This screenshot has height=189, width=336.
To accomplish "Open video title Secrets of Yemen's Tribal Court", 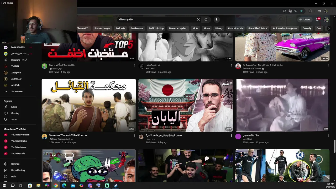I will 66,135.
